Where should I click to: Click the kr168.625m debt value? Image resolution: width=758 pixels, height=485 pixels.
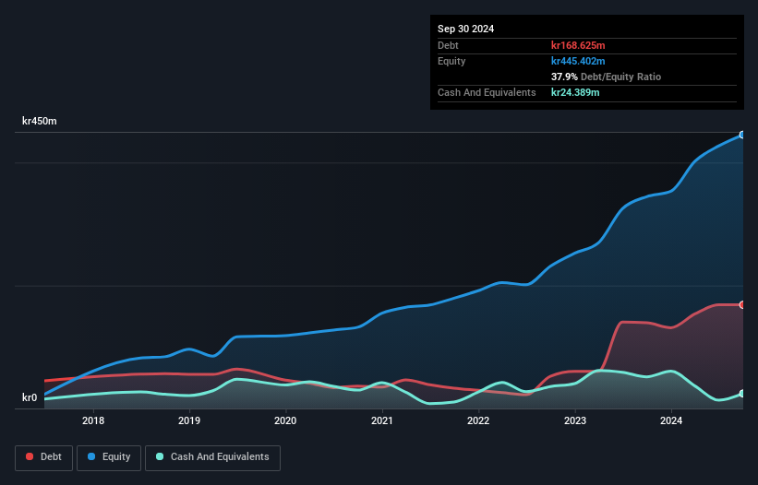point(578,45)
